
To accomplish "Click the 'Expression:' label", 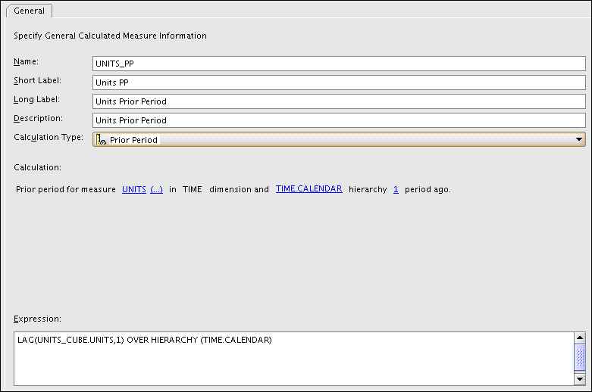I will (37, 319).
